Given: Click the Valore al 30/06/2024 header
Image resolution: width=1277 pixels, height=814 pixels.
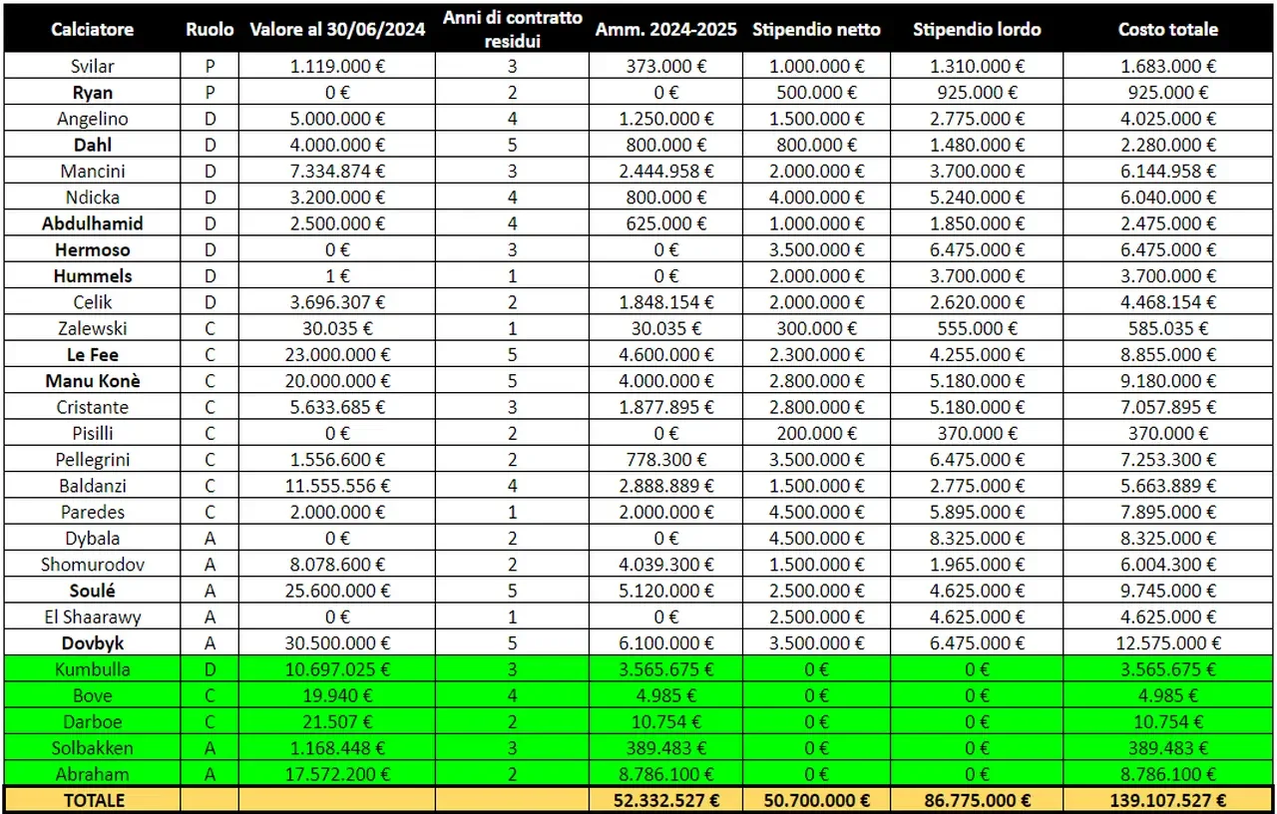Looking at the screenshot, I should tap(337, 29).
